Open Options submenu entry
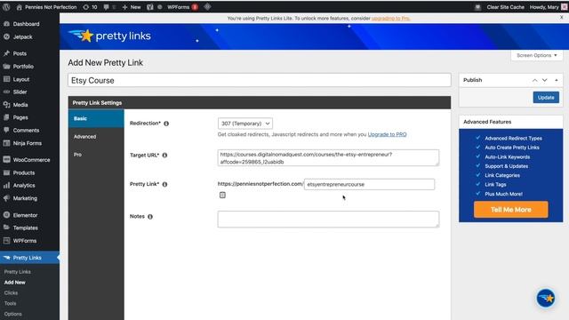This screenshot has width=569, height=320. point(13,314)
